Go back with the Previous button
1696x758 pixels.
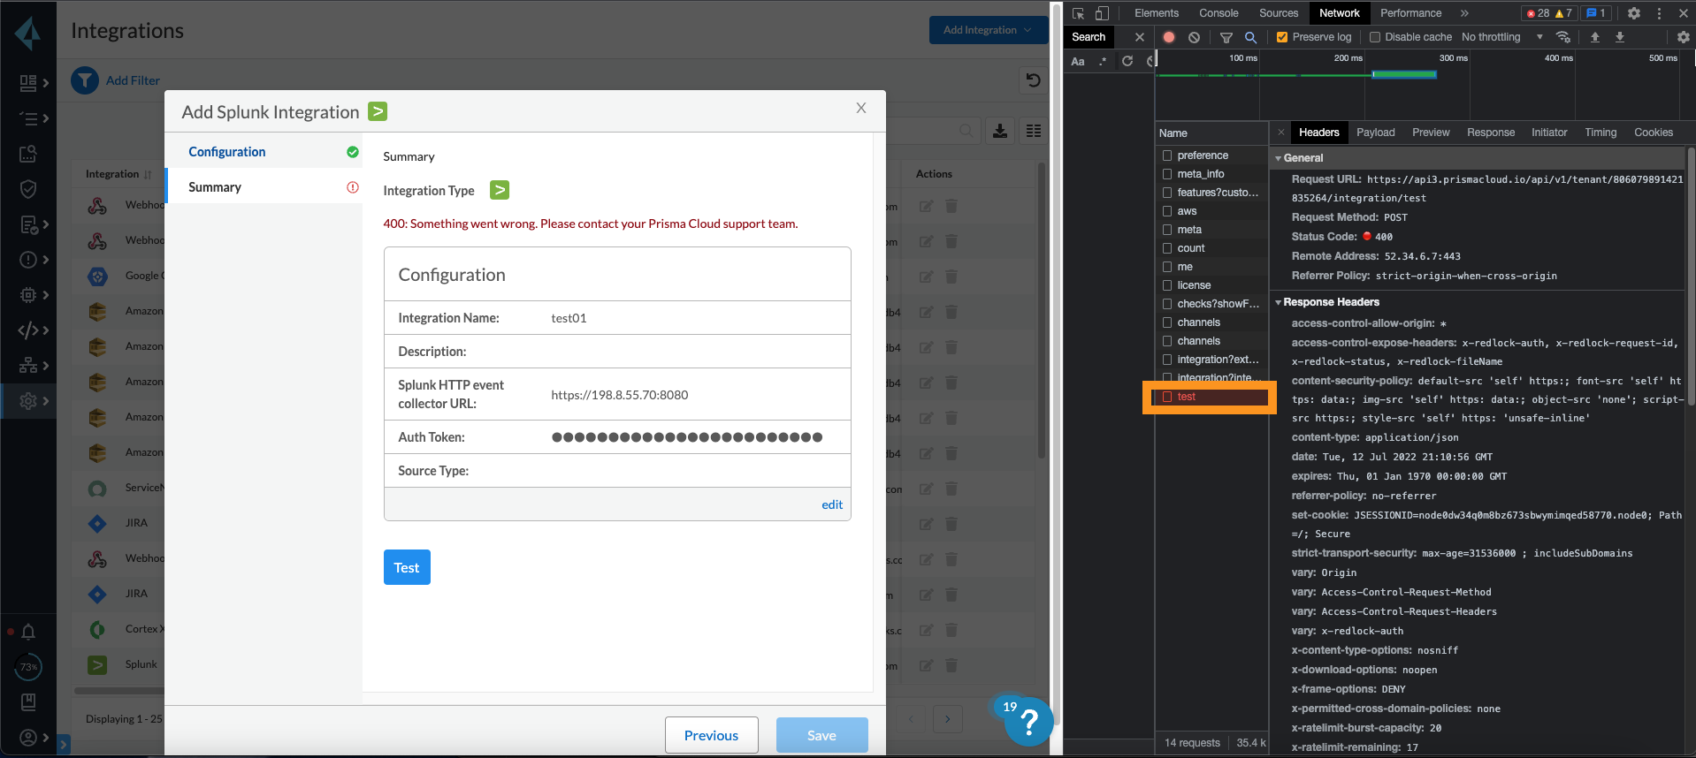click(711, 735)
